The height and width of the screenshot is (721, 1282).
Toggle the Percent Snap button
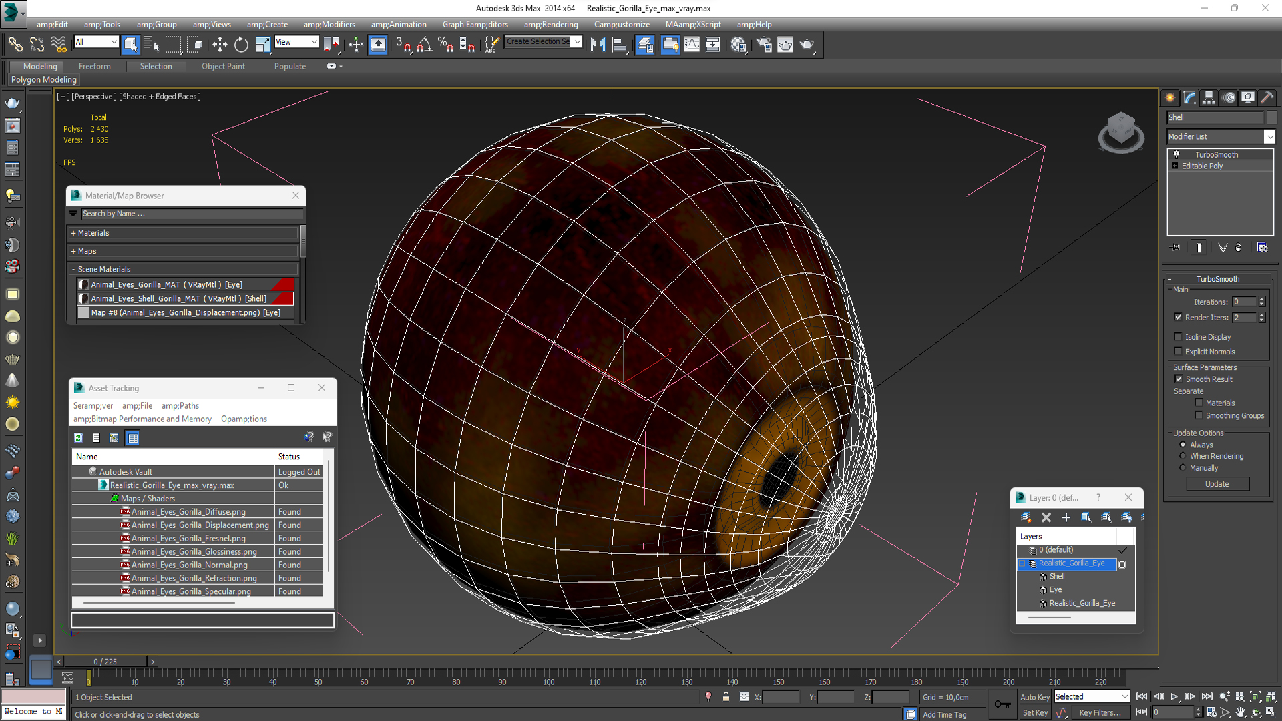point(445,45)
